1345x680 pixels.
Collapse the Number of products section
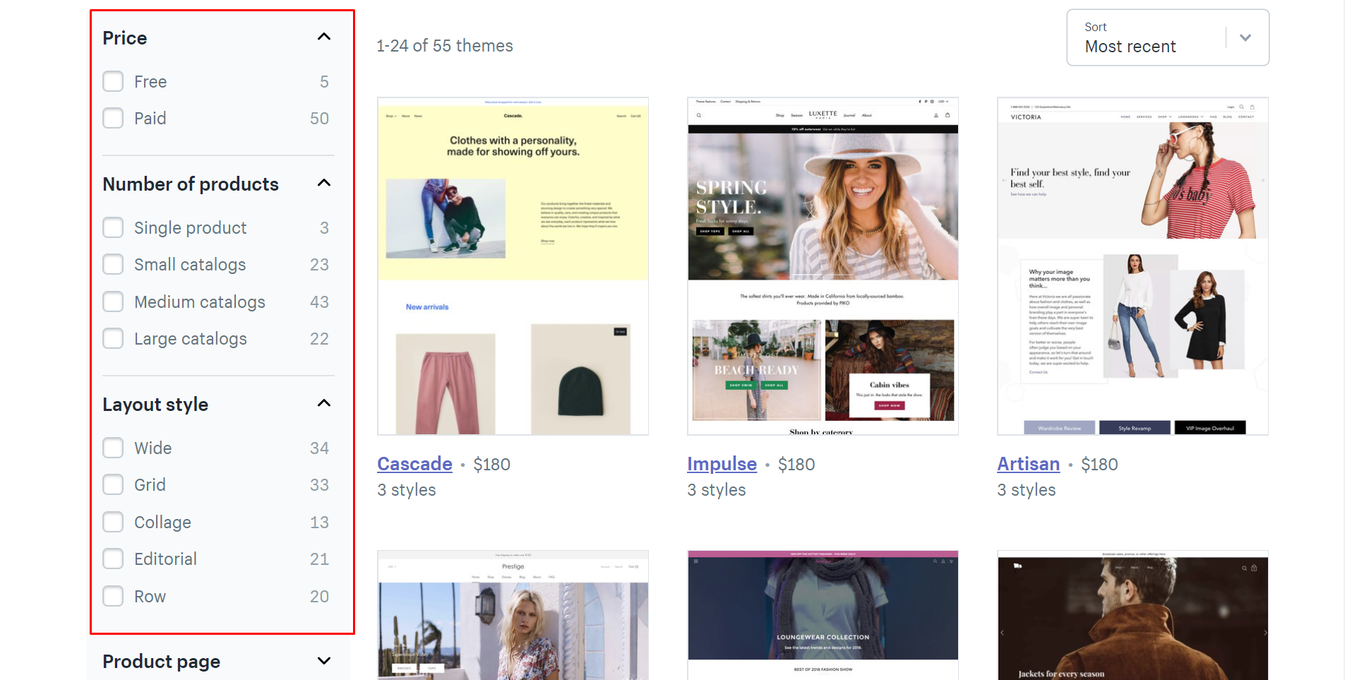(x=324, y=183)
